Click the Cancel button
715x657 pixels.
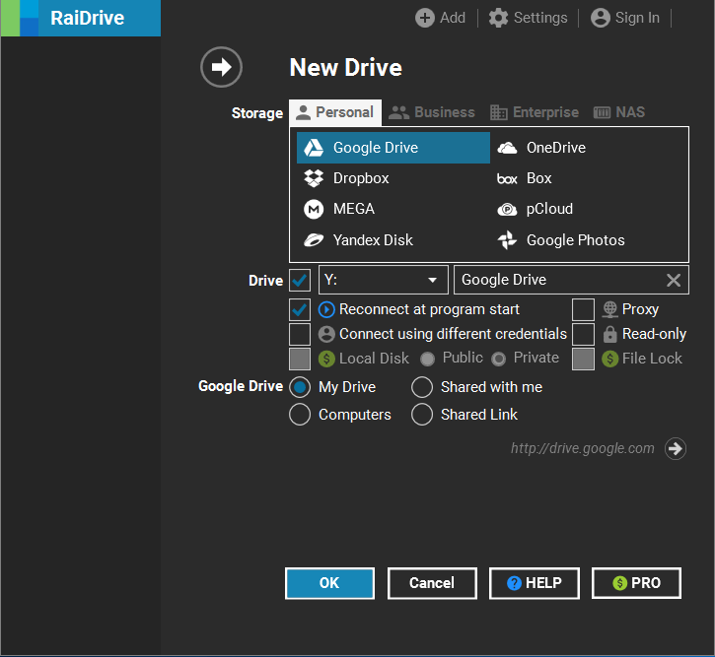click(432, 583)
